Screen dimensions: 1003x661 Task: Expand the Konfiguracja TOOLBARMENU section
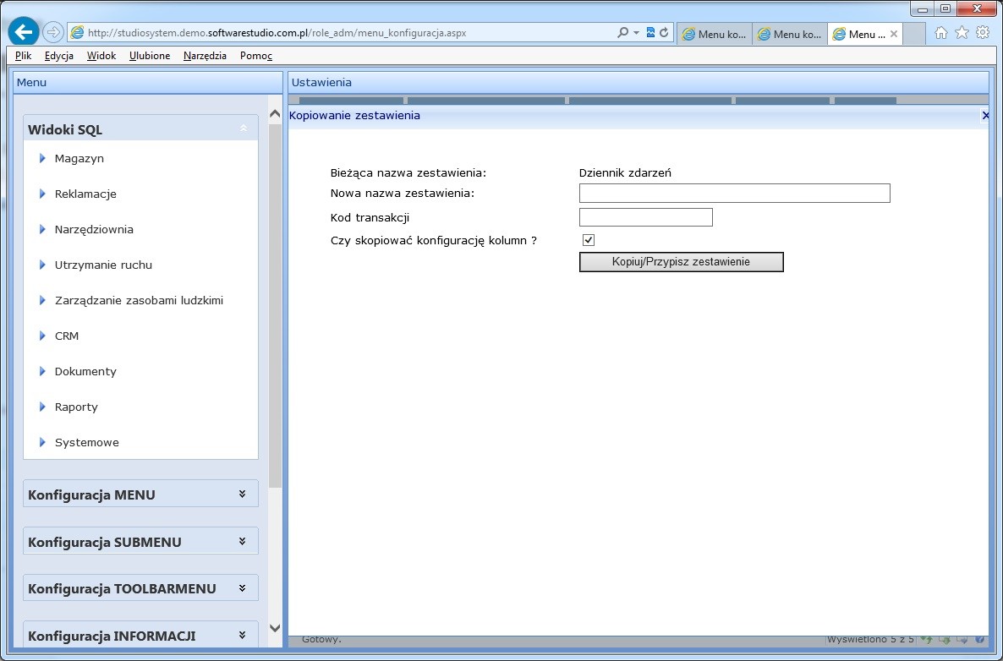coord(243,588)
